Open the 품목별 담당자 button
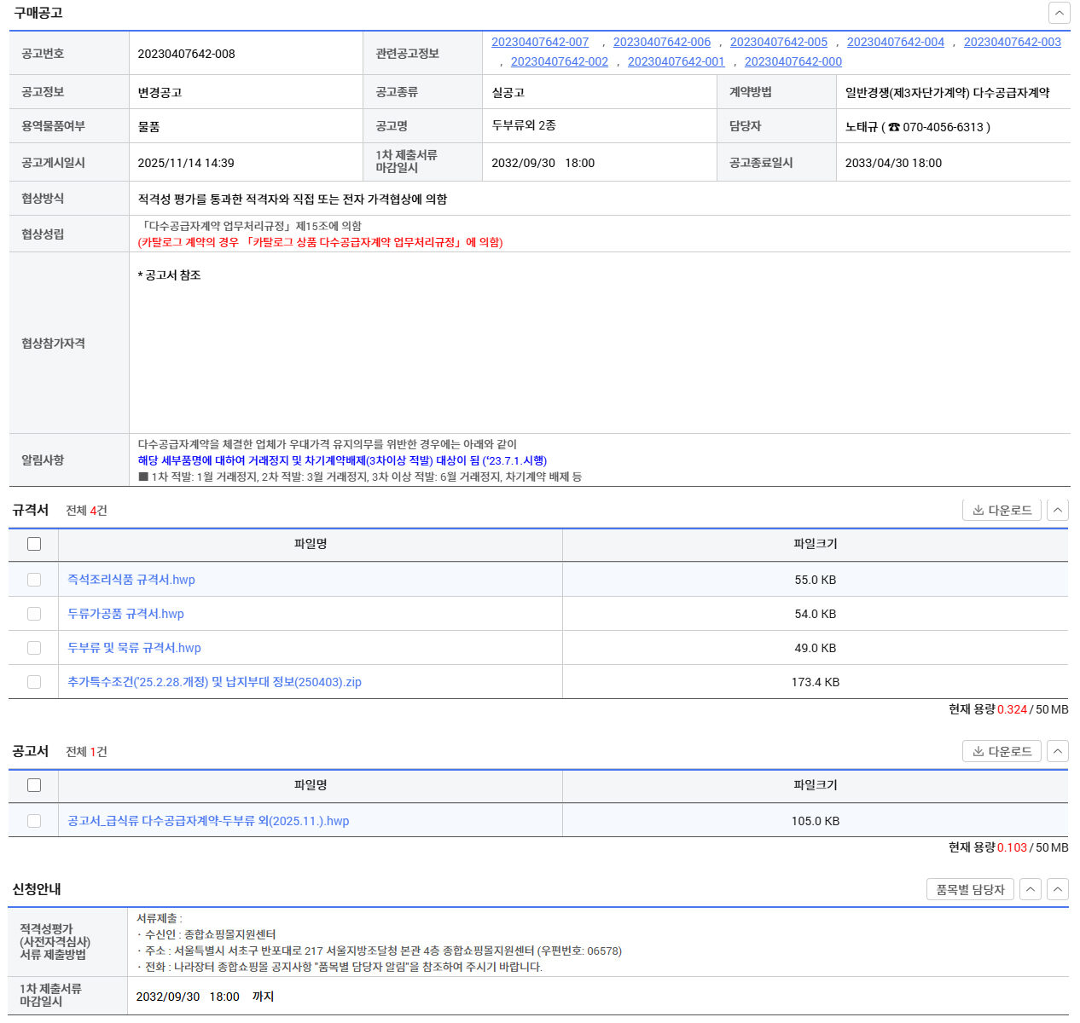Image resolution: width=1080 pixels, height=1023 pixels. tap(970, 890)
